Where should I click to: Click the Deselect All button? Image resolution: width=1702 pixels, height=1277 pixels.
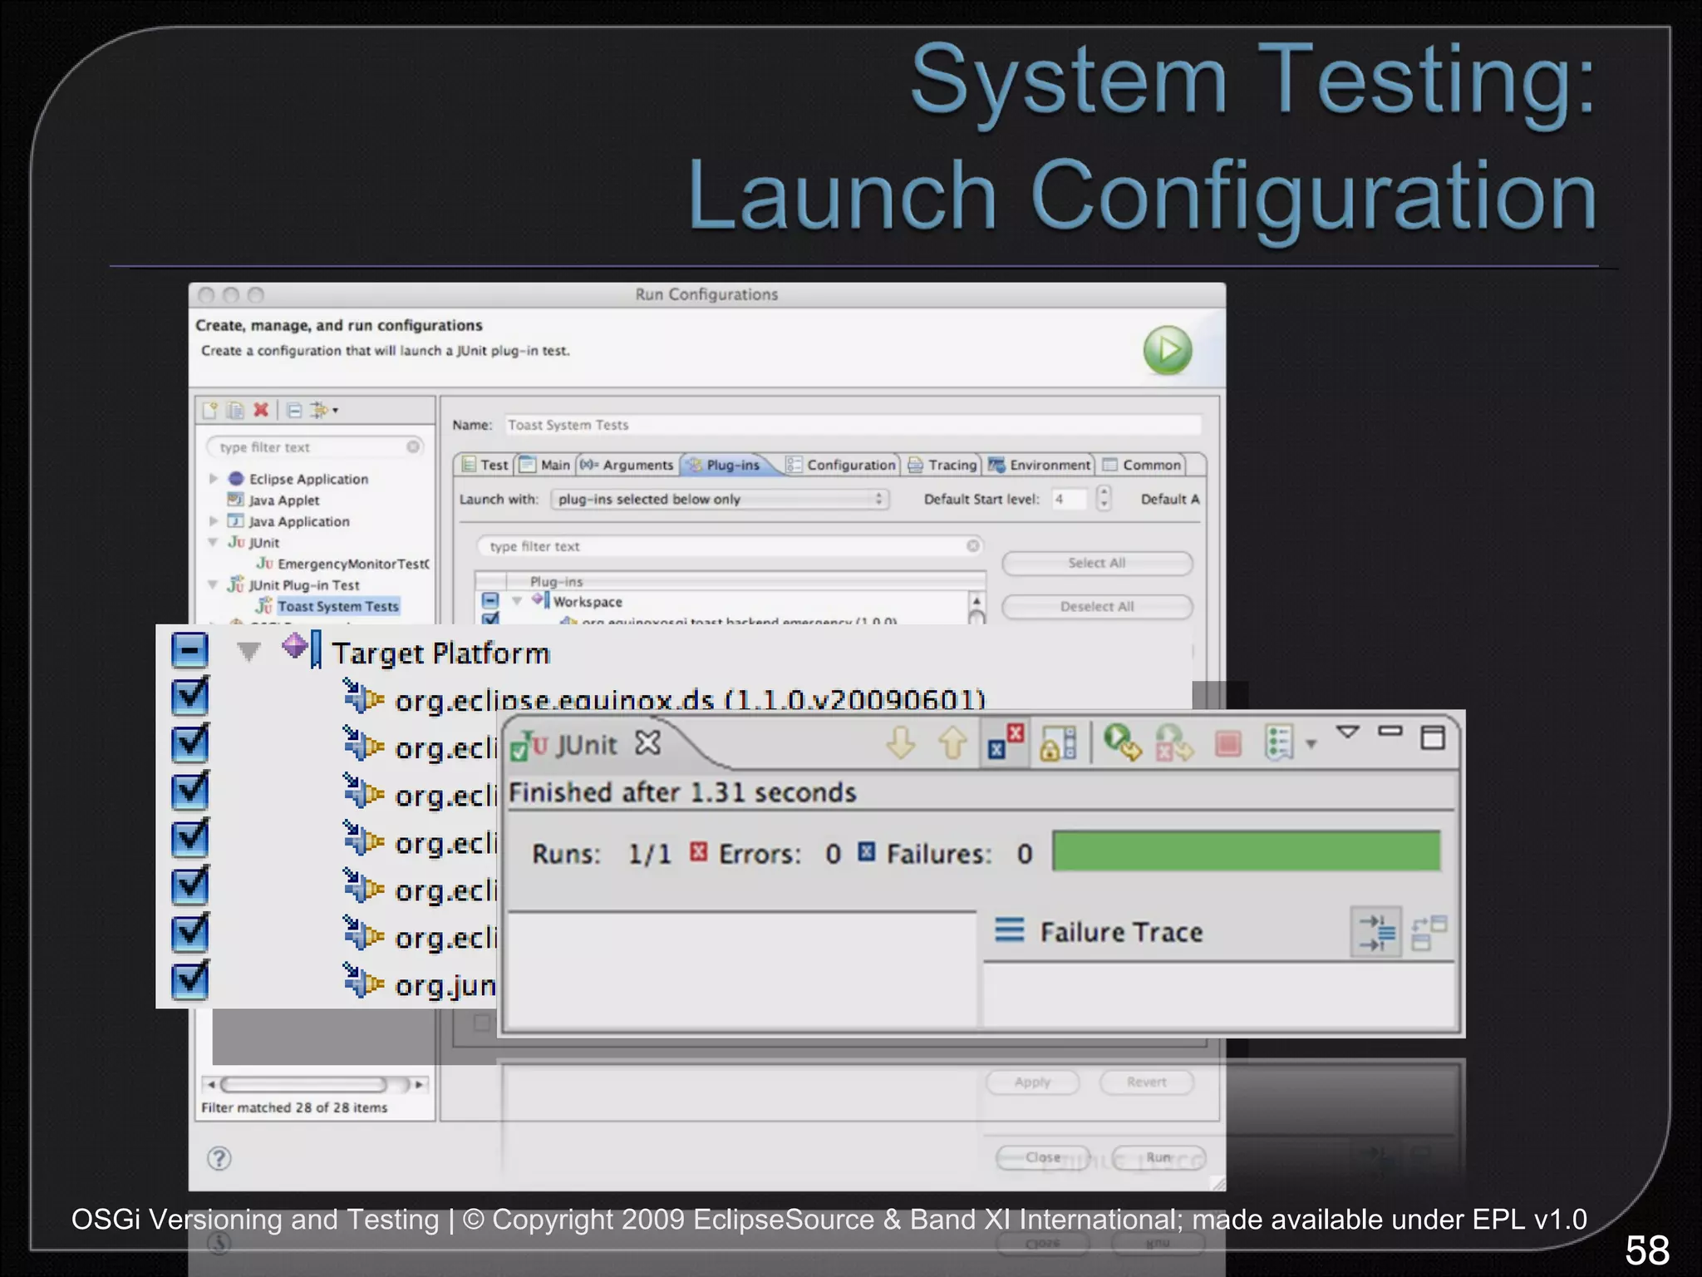click(x=1097, y=607)
